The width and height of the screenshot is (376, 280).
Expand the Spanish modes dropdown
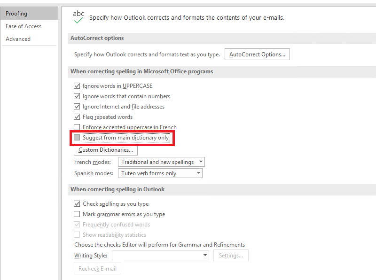(x=160, y=173)
